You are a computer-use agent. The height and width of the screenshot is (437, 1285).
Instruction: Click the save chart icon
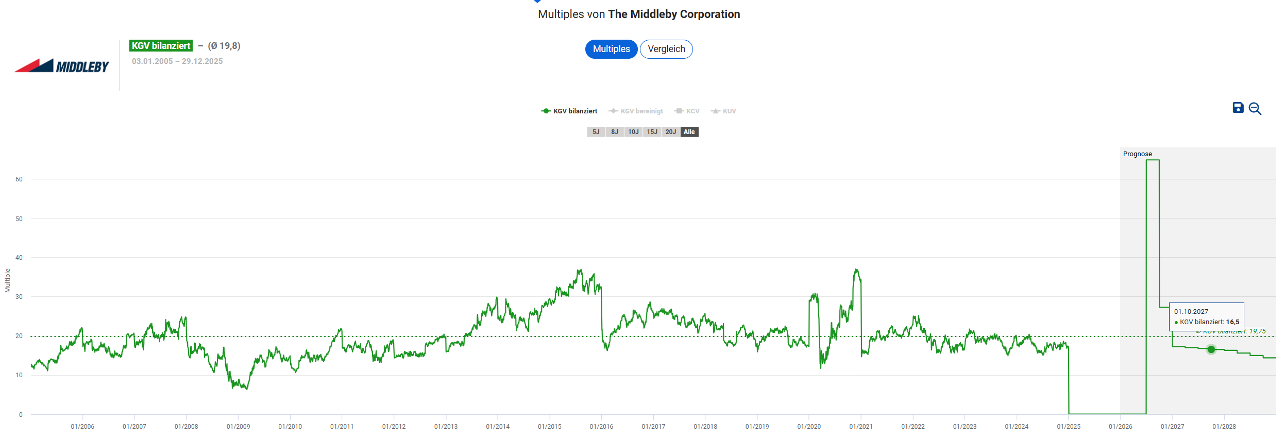pyautogui.click(x=1238, y=108)
